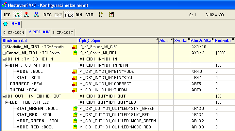Expand the Statistic_MI_CIB1 tree node

point(4,47)
